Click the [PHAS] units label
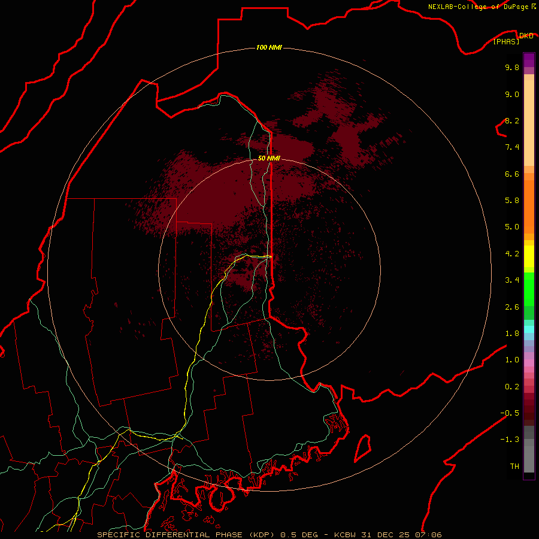539x539 pixels. pyautogui.click(x=506, y=41)
